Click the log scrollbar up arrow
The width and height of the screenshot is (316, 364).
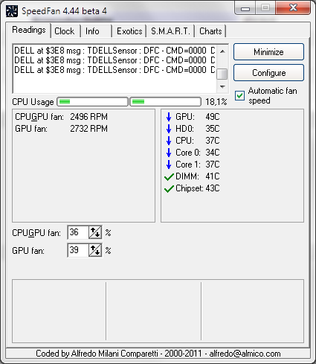click(222, 51)
